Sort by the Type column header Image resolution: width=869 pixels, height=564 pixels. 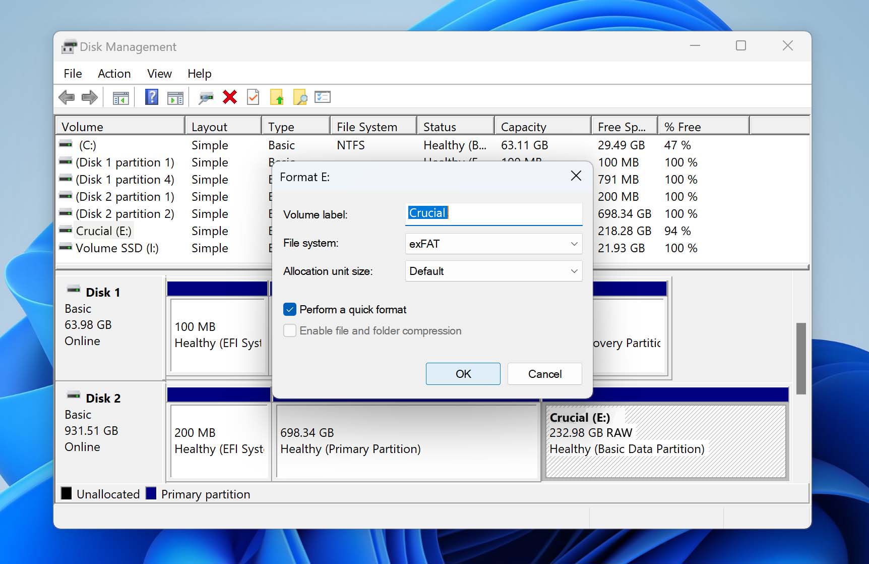[x=296, y=127]
